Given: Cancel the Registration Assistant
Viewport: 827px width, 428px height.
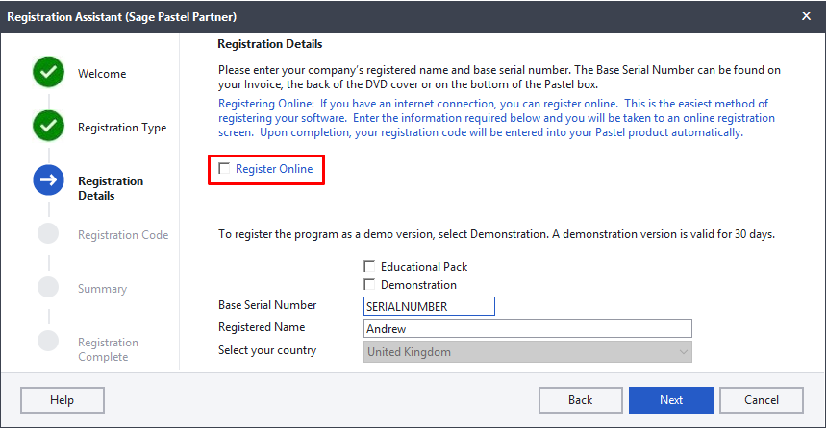Looking at the screenshot, I should coord(761,400).
